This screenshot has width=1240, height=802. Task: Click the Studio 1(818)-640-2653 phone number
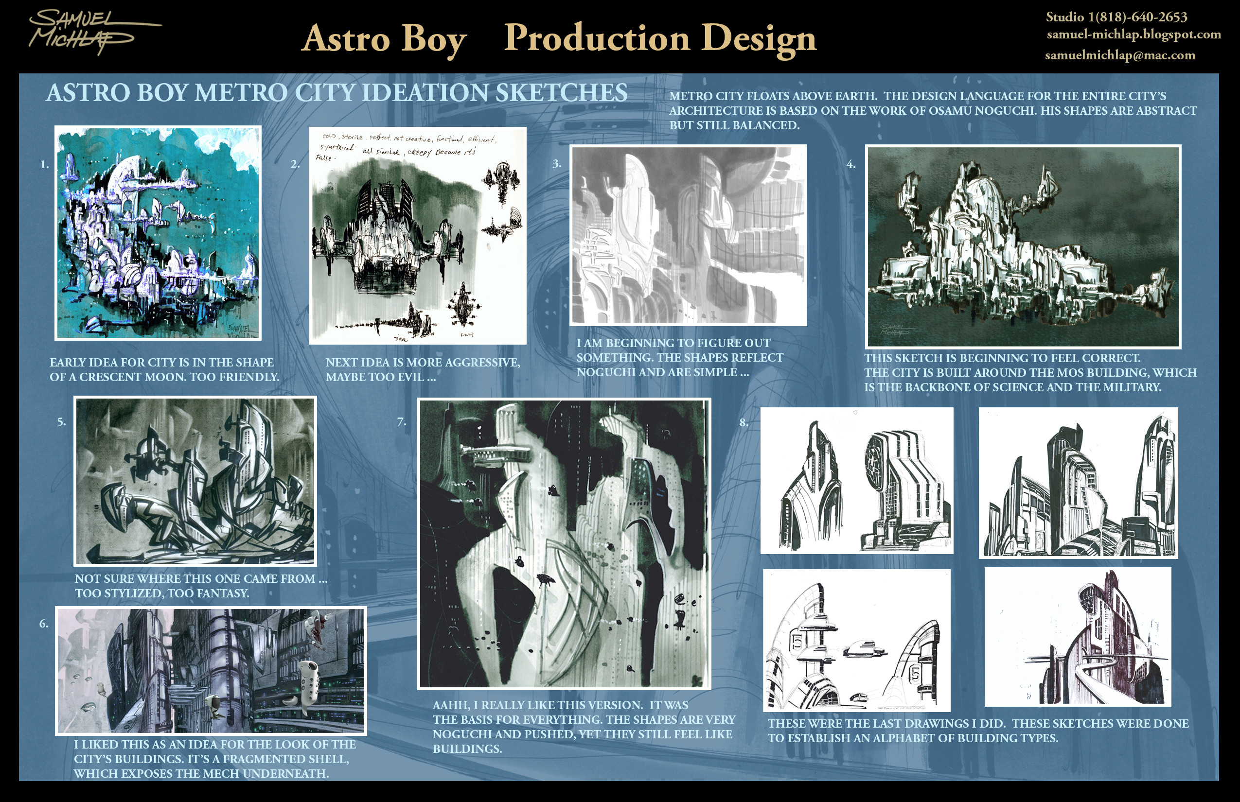click(1116, 17)
